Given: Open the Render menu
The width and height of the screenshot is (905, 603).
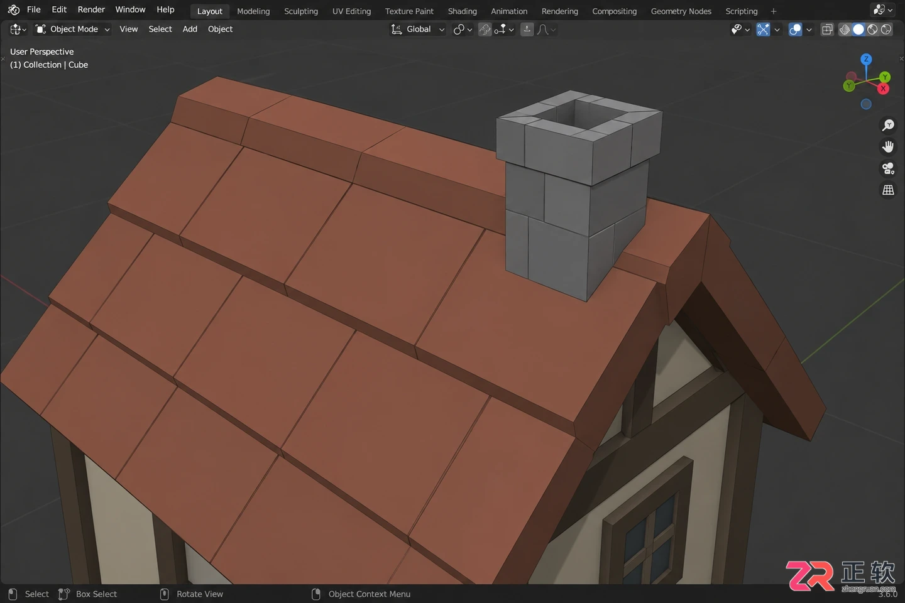Looking at the screenshot, I should tap(91, 9).
